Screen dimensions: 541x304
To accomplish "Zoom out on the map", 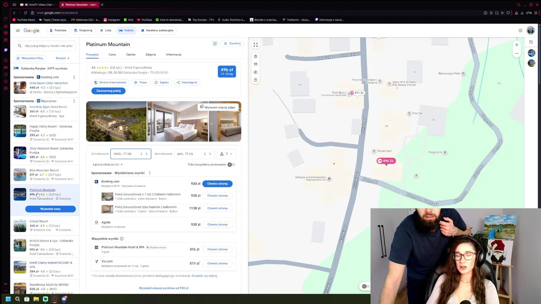I will pos(516,53).
